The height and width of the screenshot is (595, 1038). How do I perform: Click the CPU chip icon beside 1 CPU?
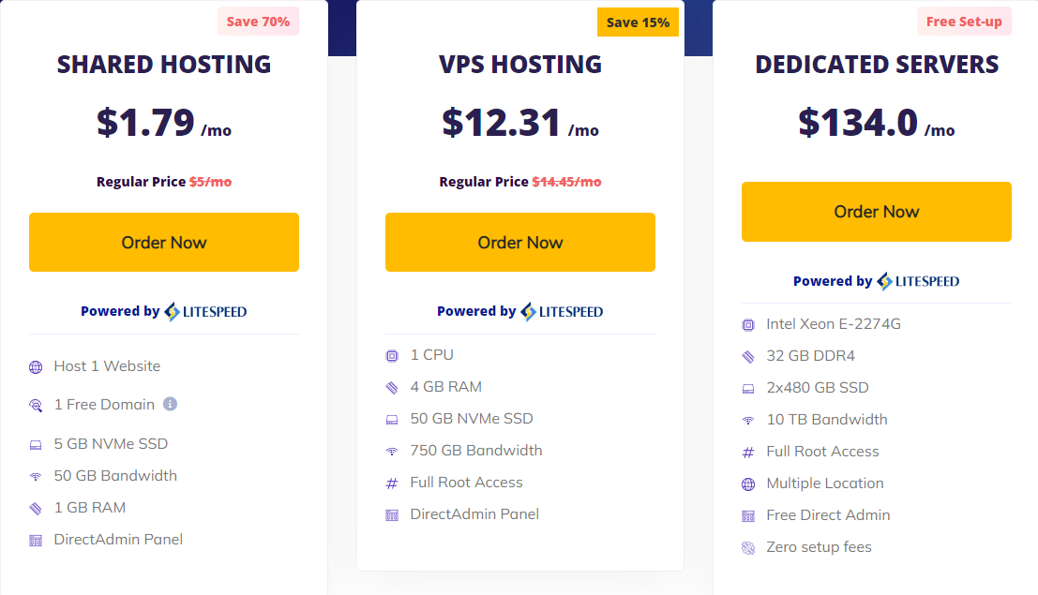(392, 356)
